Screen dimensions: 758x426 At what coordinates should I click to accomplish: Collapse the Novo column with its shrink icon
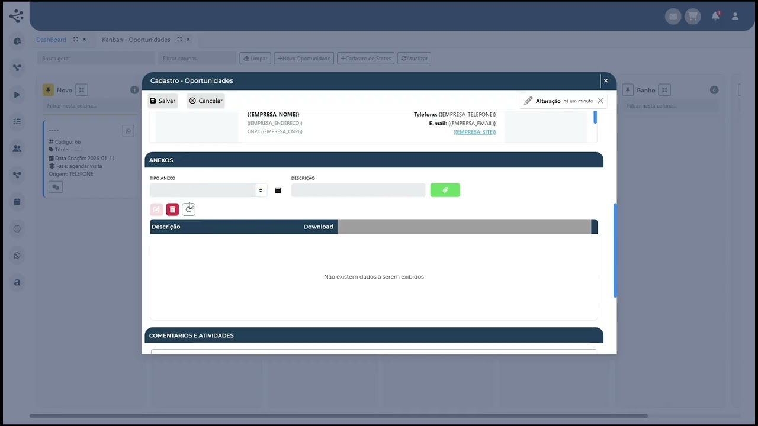point(82,90)
